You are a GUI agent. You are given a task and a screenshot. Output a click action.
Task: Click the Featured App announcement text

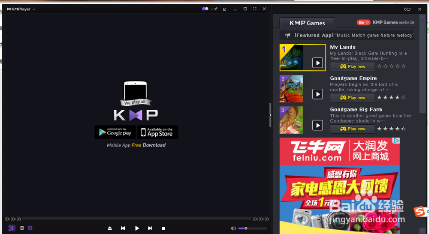pyautogui.click(x=354, y=35)
